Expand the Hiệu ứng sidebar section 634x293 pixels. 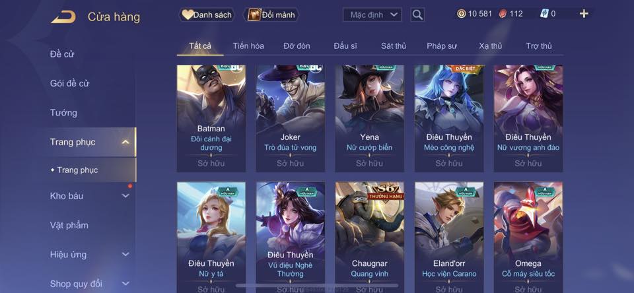[x=125, y=254]
